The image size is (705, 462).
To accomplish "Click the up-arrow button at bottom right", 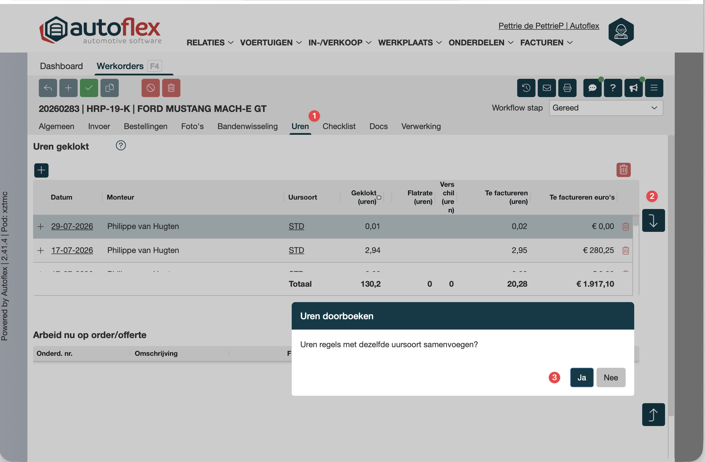I will pos(653,415).
